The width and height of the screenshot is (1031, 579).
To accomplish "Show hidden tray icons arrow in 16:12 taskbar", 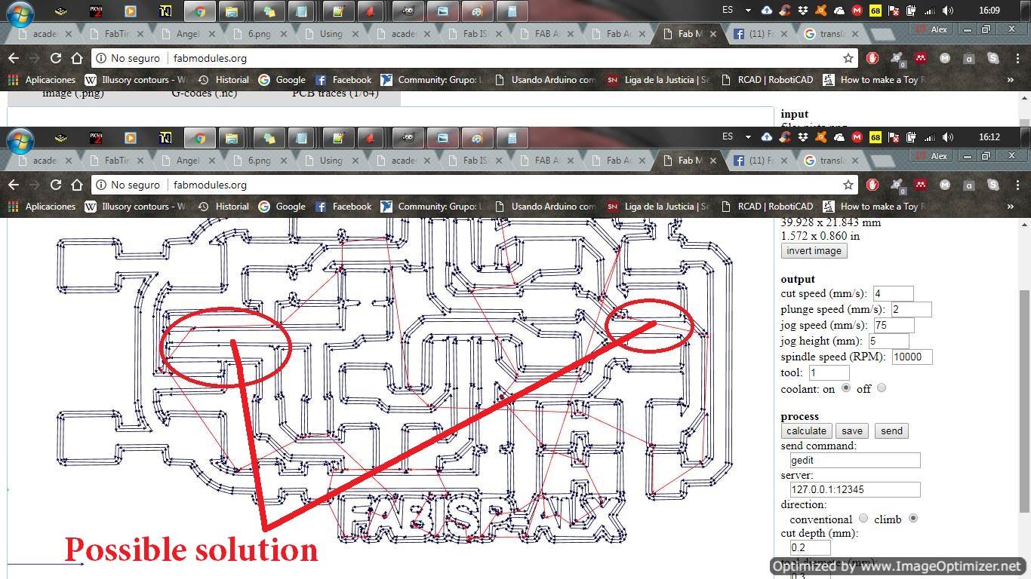I will tap(748, 137).
